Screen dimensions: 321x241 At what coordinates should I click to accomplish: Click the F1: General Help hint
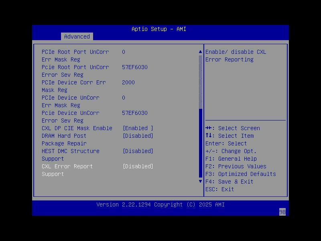[231, 159]
